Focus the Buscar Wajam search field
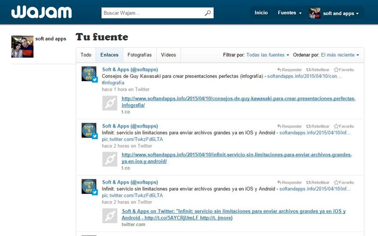Screen dimensions: 378x236 coord(157,13)
